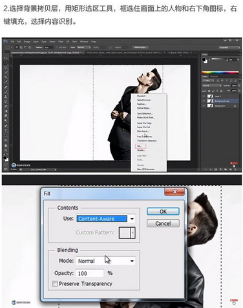This screenshot has width=243, height=308.
Task: Toggle the Preserve Transparency checkbox
Action: tap(55, 283)
